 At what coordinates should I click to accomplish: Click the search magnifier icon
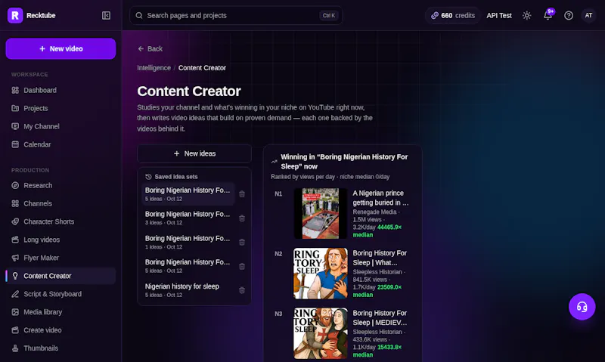pyautogui.click(x=139, y=15)
